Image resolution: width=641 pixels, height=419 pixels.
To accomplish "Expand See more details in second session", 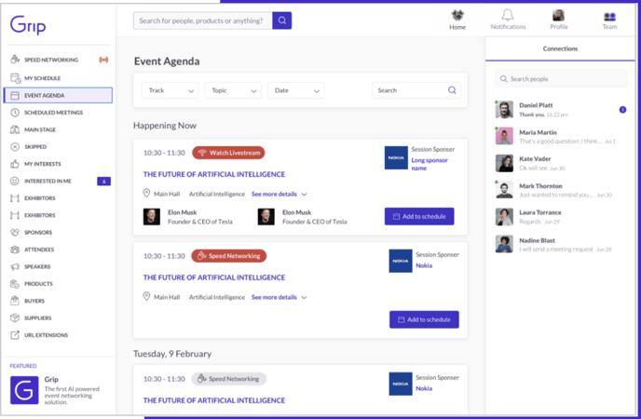I will pyautogui.click(x=279, y=297).
